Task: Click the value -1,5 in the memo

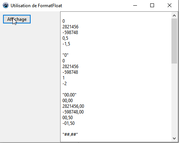Action: point(66,44)
